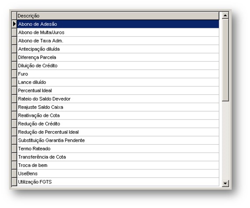Click the Descrição column header
Screen dimensions: 250x208
tap(118, 16)
